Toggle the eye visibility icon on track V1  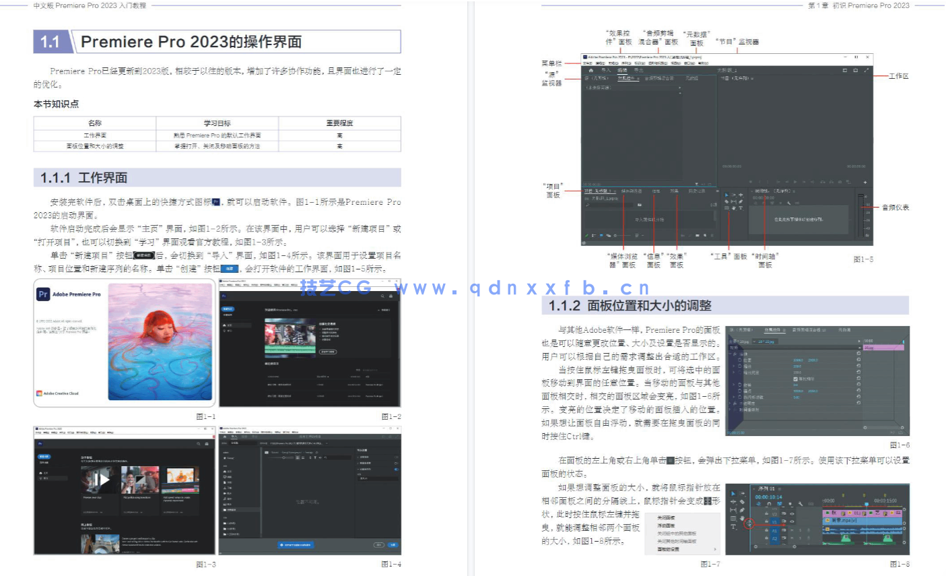(x=792, y=521)
